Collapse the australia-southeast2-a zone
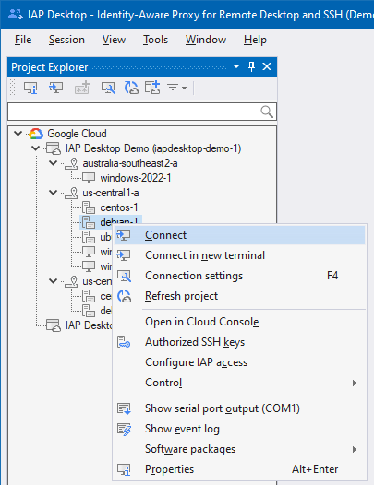The image size is (374, 485). [54, 163]
